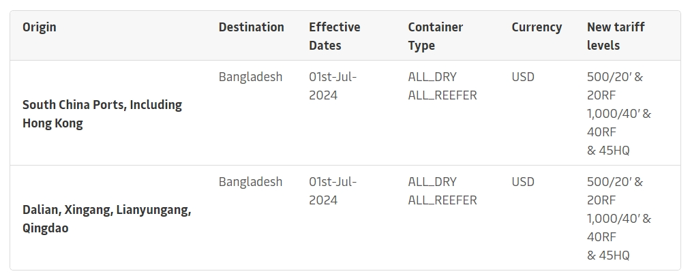
Task: Click the Origin column header
Action: point(40,27)
